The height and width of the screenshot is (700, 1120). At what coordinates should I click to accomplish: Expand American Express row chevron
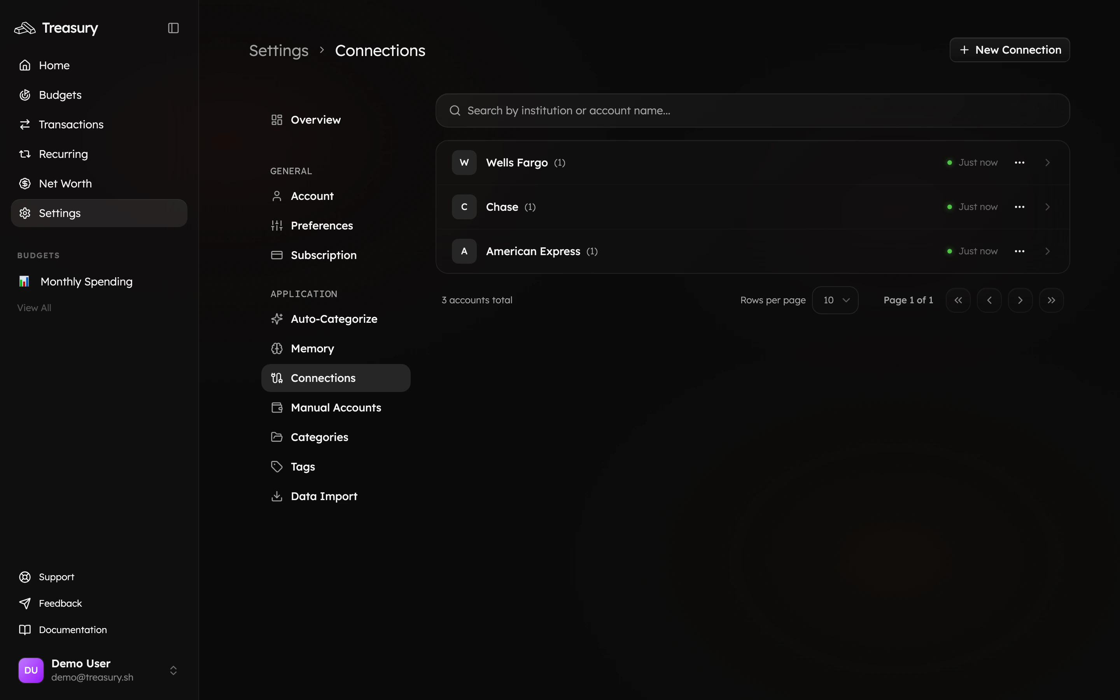1047,251
